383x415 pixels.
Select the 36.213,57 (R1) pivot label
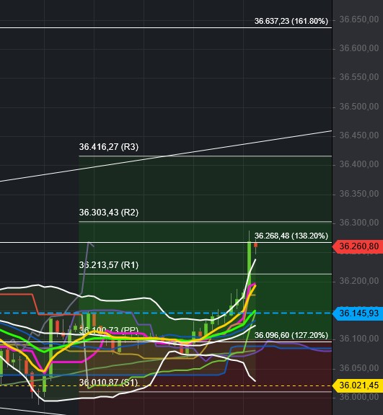pyautogui.click(x=109, y=265)
